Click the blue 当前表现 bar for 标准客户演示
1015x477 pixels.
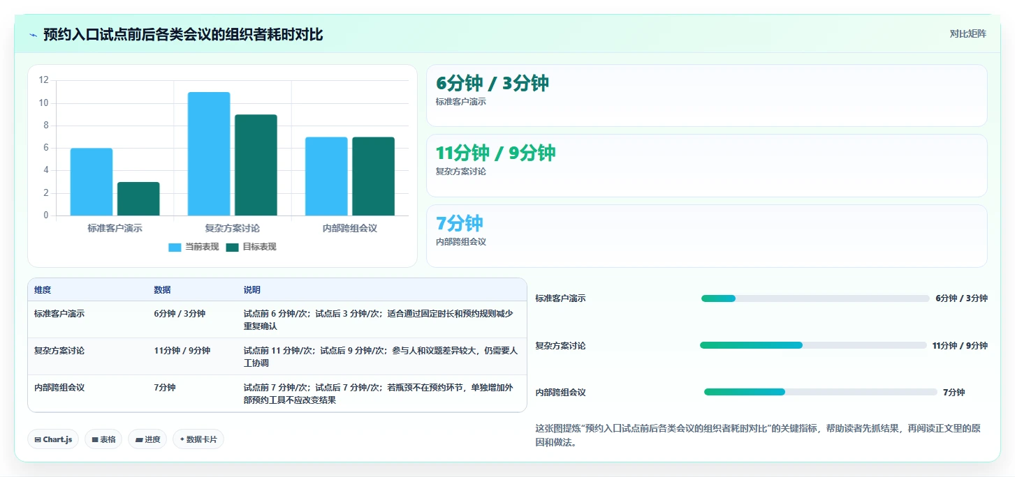coord(92,182)
